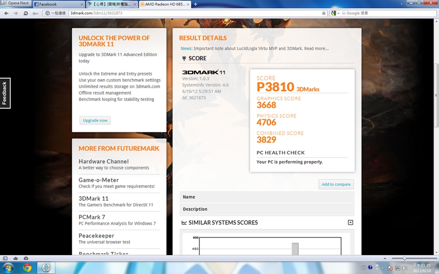The image size is (439, 274).
Task: Click the graphics score value 3668
Action: pyautogui.click(x=266, y=105)
